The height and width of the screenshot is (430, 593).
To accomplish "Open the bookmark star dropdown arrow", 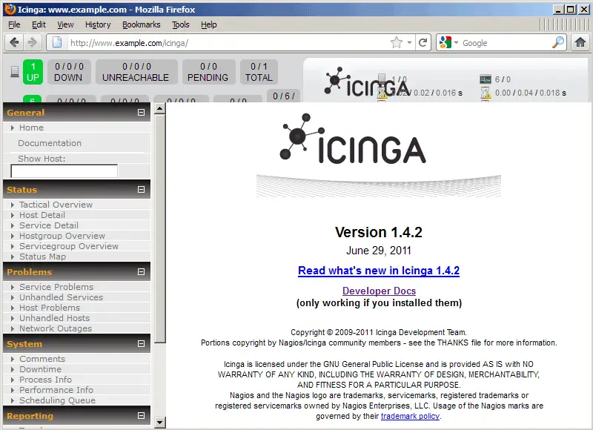I will [409, 43].
